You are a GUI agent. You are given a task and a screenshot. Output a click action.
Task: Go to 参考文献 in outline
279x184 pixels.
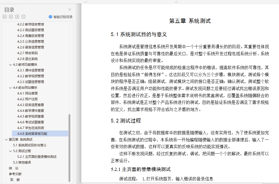tap(15, 174)
